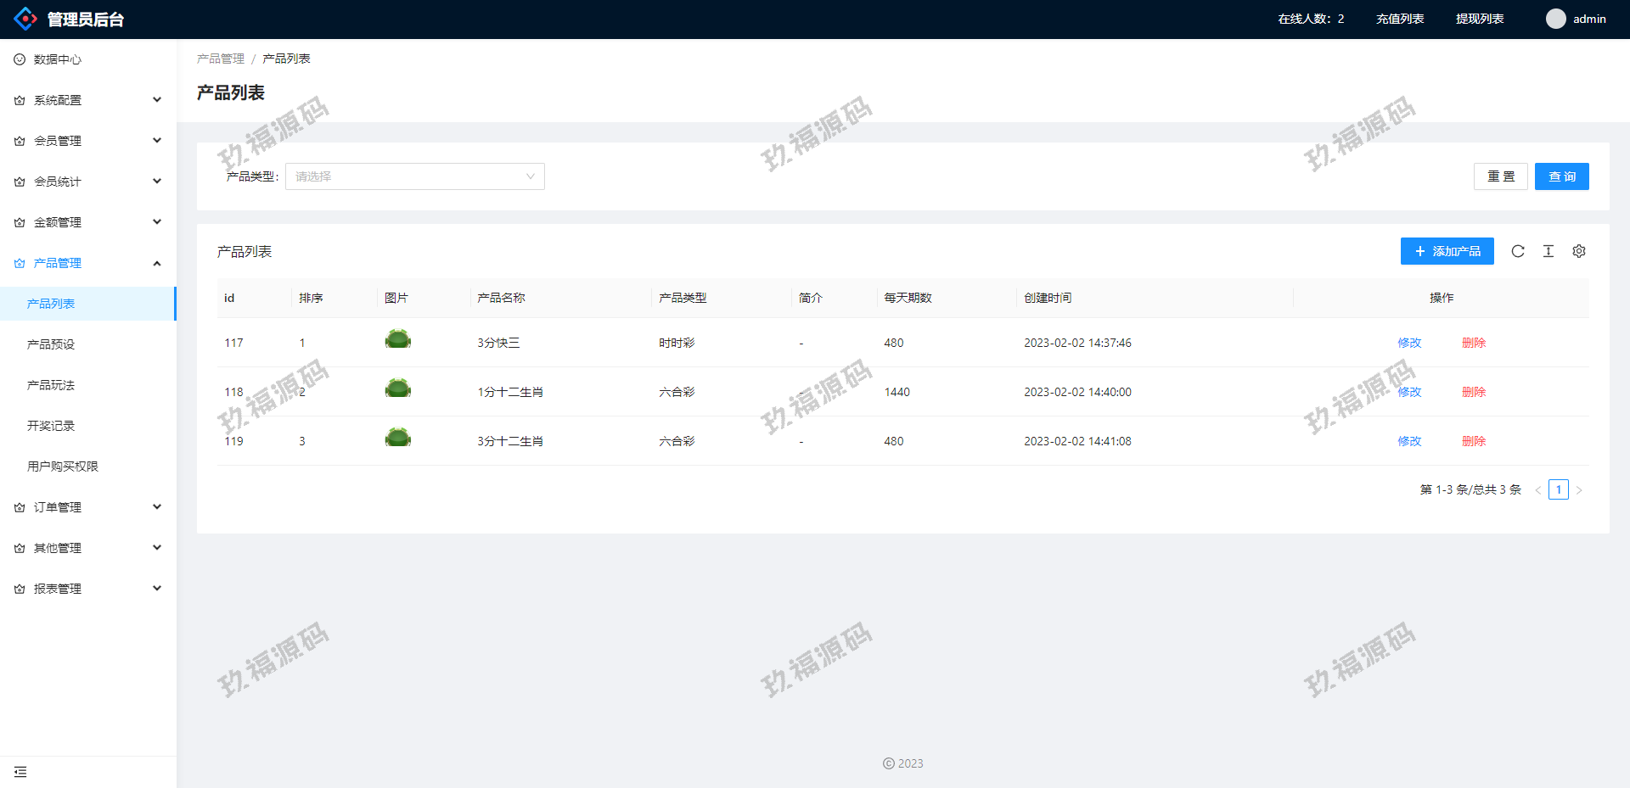The width and height of the screenshot is (1630, 788).
Task: Click the 查询 search button
Action: pyautogui.click(x=1561, y=176)
